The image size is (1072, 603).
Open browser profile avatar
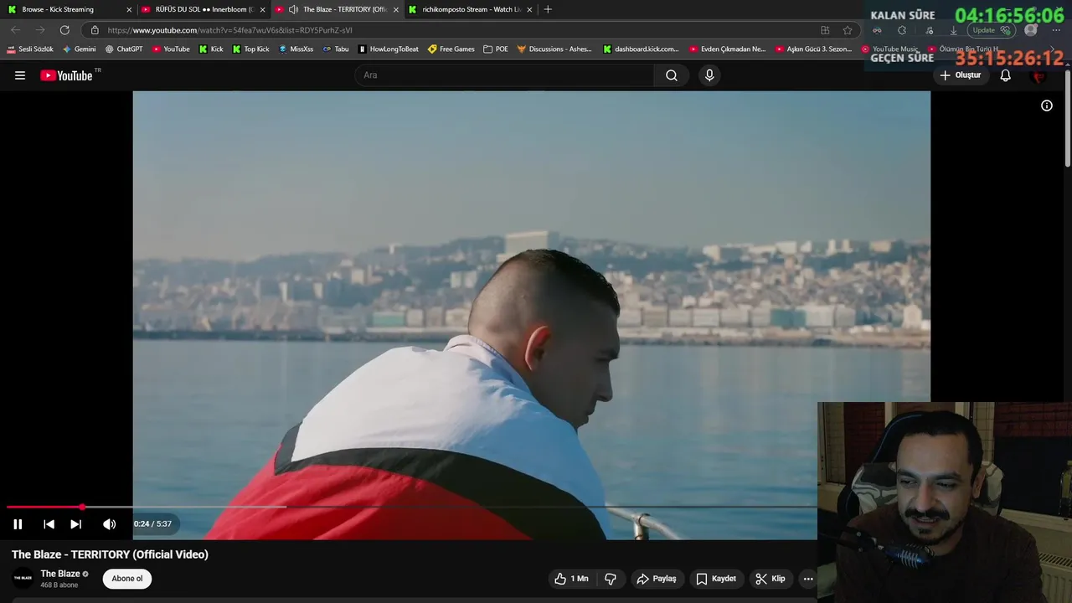(x=1031, y=30)
